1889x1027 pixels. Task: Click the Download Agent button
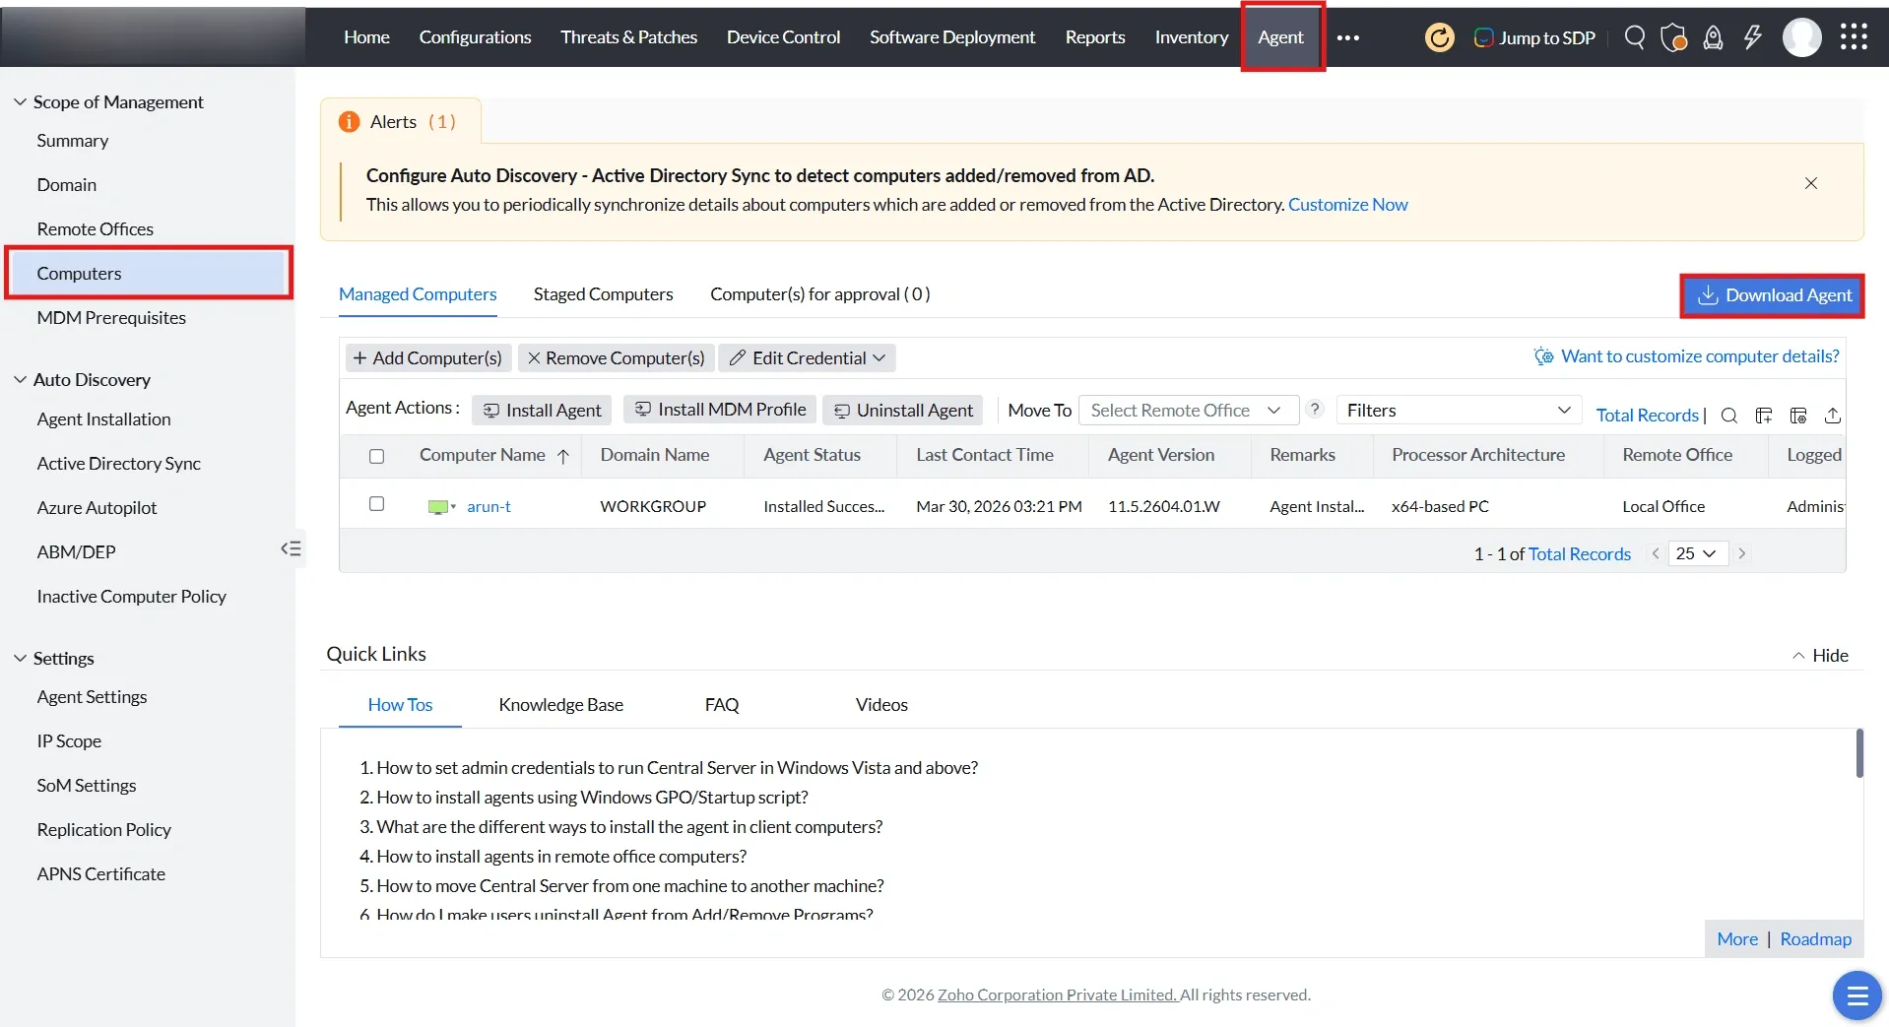click(x=1773, y=295)
